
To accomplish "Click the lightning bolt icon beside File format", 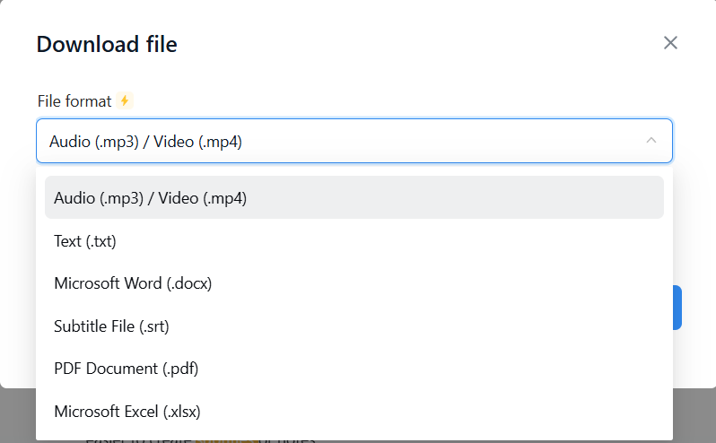I will point(125,100).
